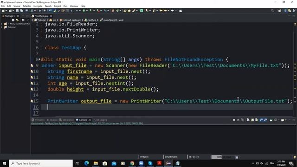The width and height of the screenshot is (297, 167).
Task: Toggle the green block selection toolbar icon
Action: tap(142, 11)
